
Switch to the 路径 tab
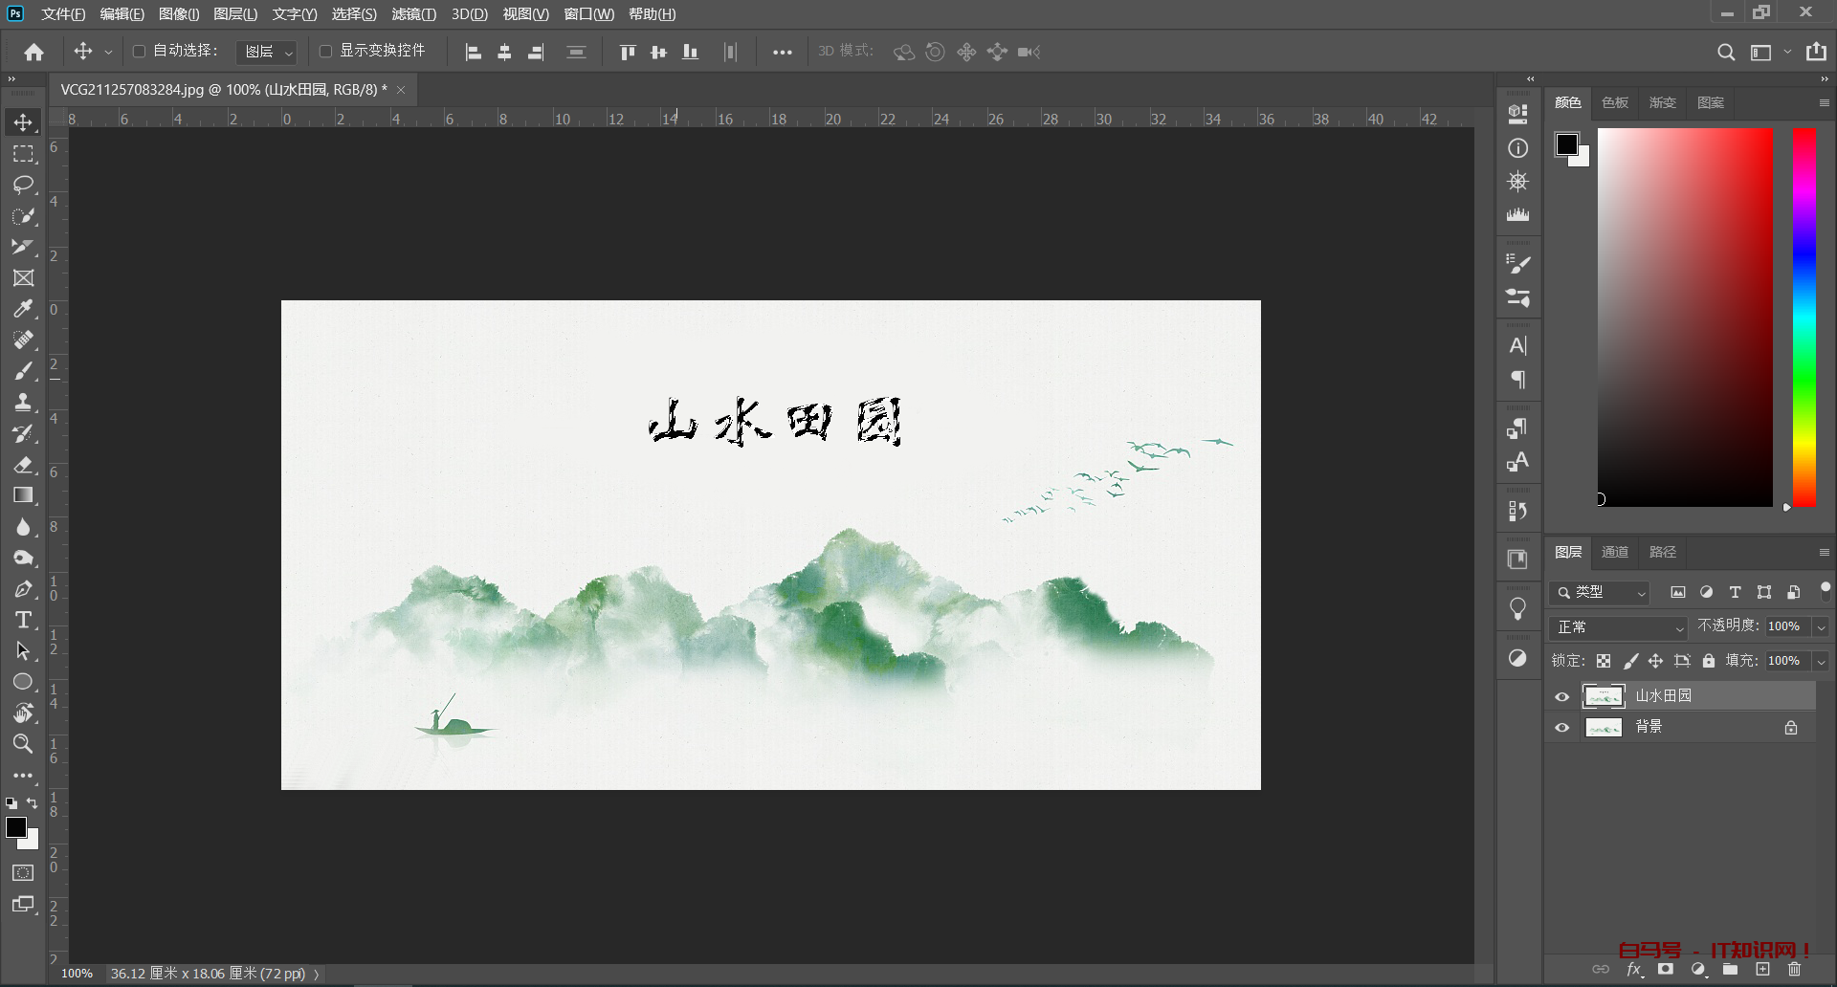pyautogui.click(x=1663, y=552)
